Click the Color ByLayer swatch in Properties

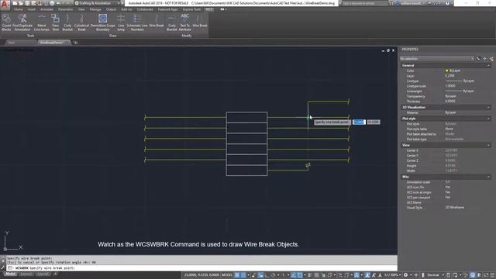447,71
